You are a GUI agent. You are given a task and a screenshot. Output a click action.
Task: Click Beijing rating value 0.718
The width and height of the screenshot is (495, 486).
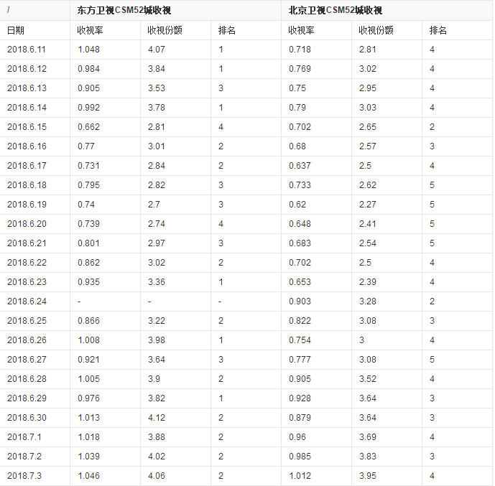click(x=300, y=50)
